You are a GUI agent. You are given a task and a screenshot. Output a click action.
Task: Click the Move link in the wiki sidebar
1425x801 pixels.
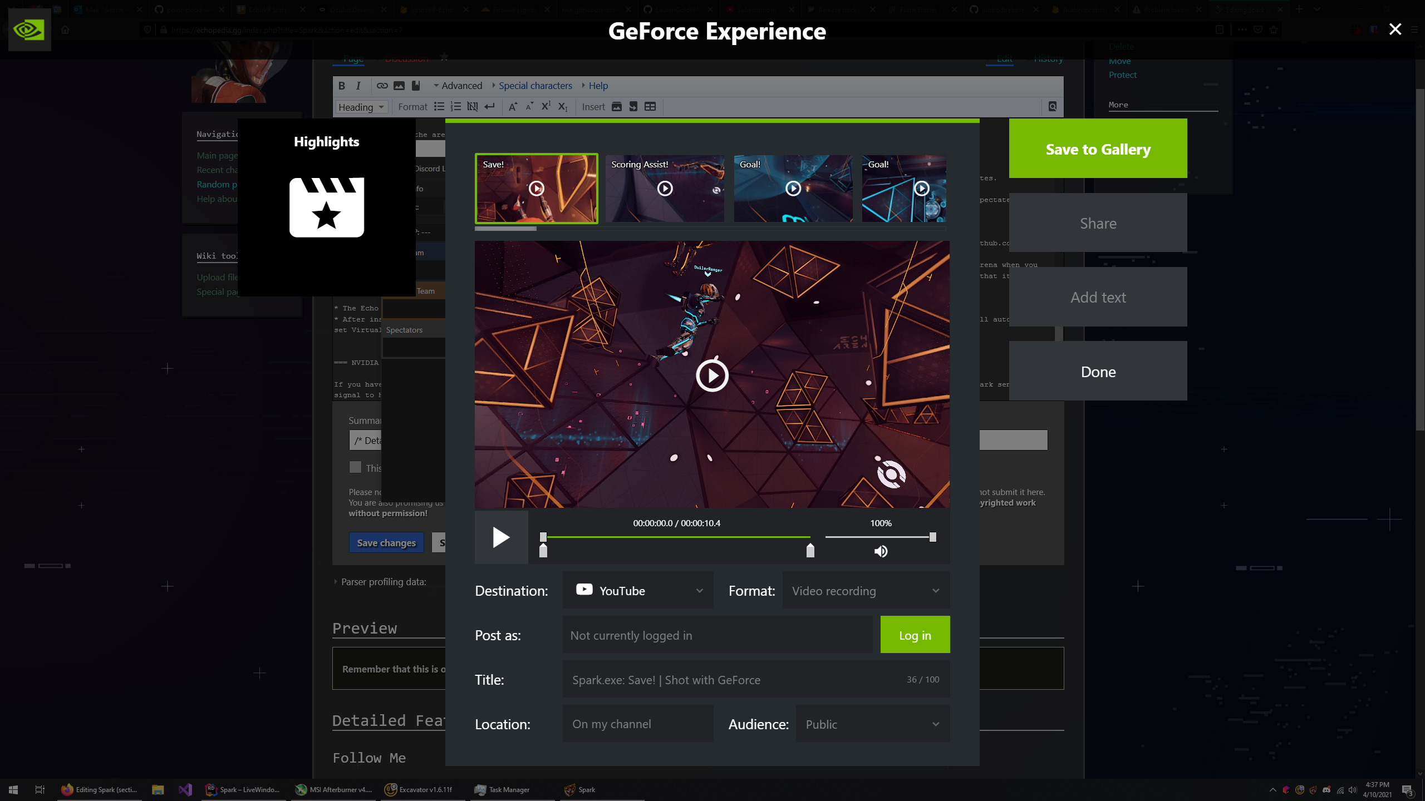[1119, 61]
